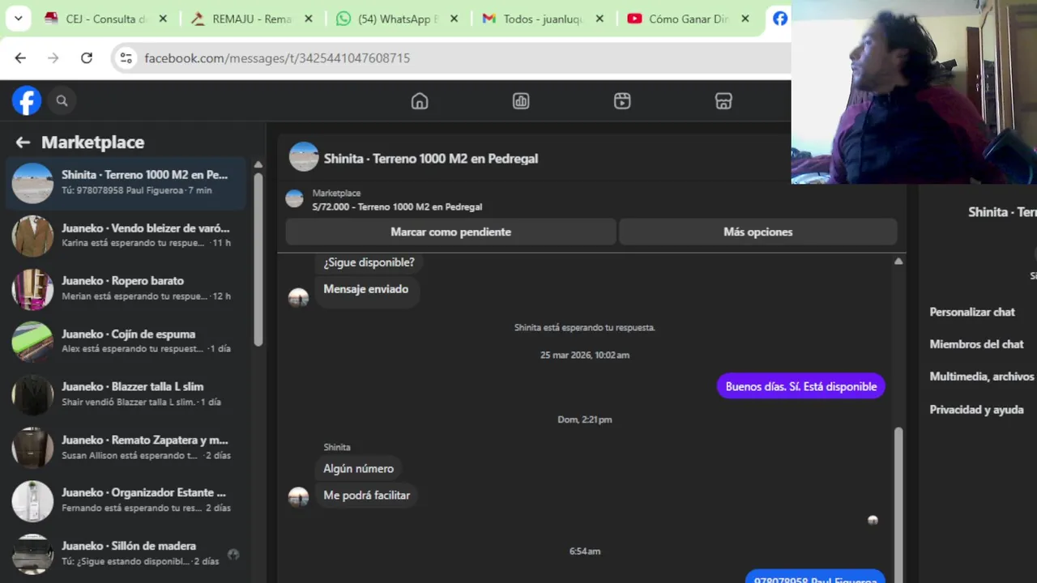This screenshot has width=1037, height=583.
Task: Click message bubble ¿Sigue disponible?
Action: [x=369, y=262]
